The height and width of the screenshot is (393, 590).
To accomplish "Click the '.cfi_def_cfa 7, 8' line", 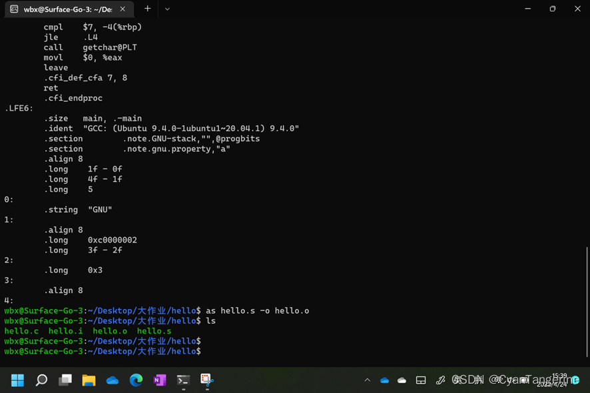I will [x=85, y=78].
